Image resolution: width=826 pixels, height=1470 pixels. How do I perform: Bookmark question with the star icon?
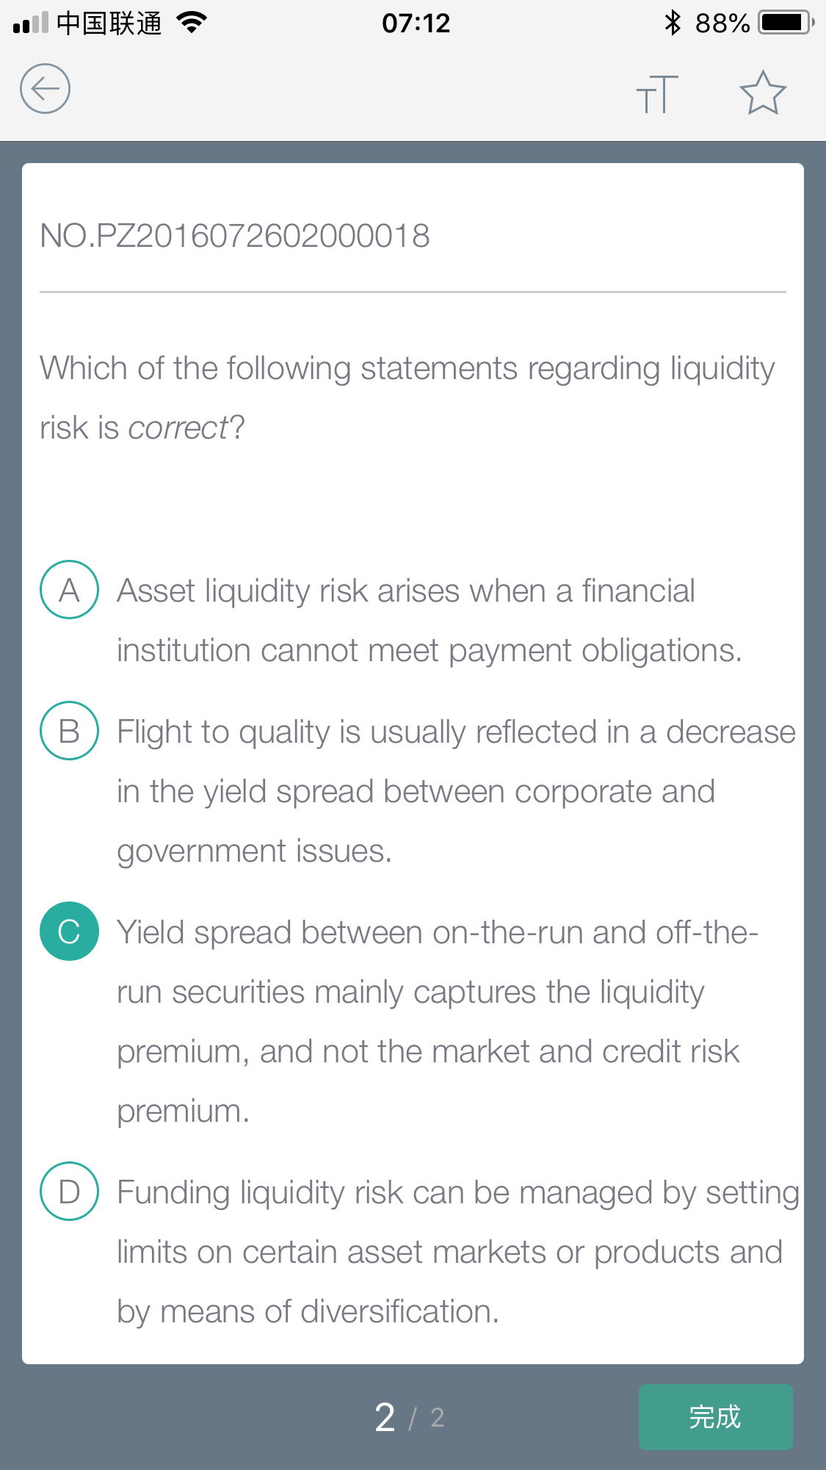tap(763, 93)
